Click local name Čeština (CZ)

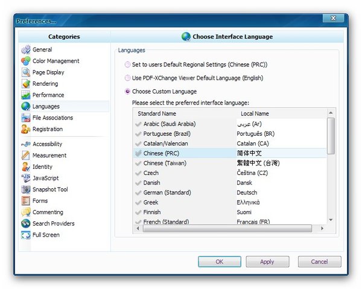click(252, 173)
